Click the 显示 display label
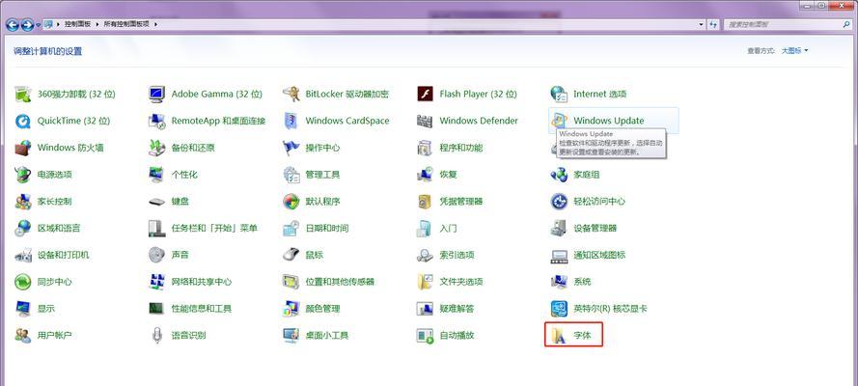Image resolution: width=858 pixels, height=386 pixels. 46,309
